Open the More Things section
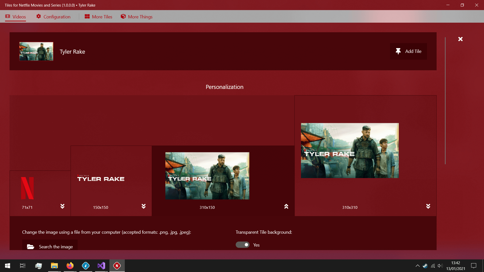The image size is (484, 272). click(x=136, y=17)
